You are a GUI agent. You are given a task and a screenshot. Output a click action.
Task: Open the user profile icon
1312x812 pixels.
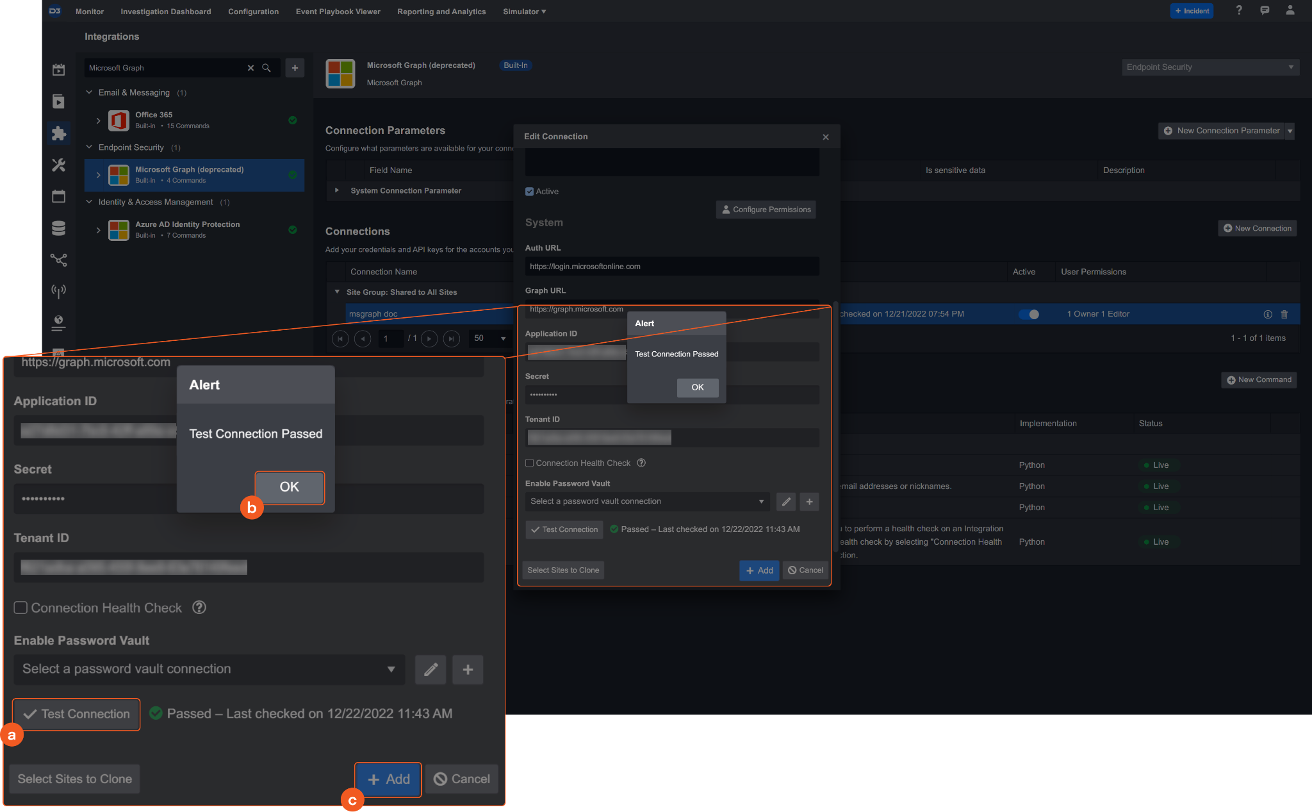1290,10
